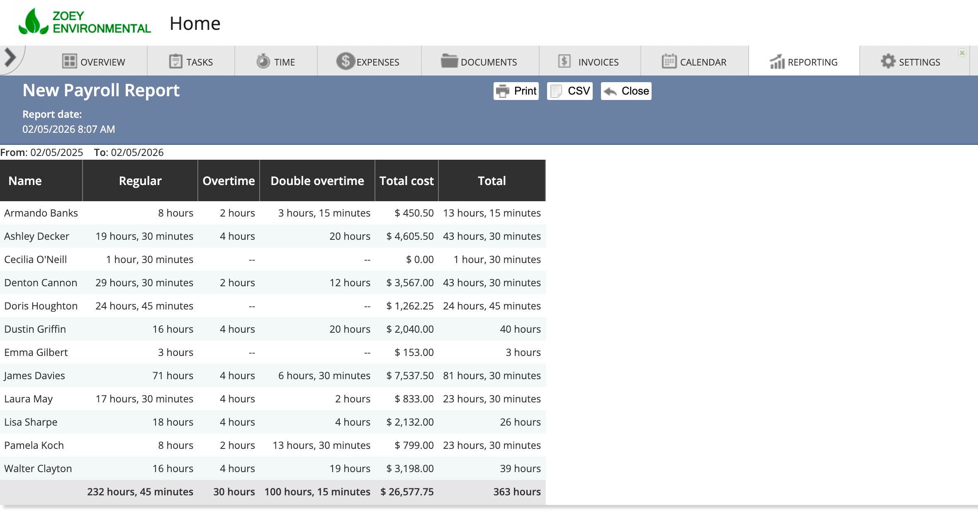The height and width of the screenshot is (514, 978).
Task: Click the Invoices dollar sheet icon
Action: 564,61
